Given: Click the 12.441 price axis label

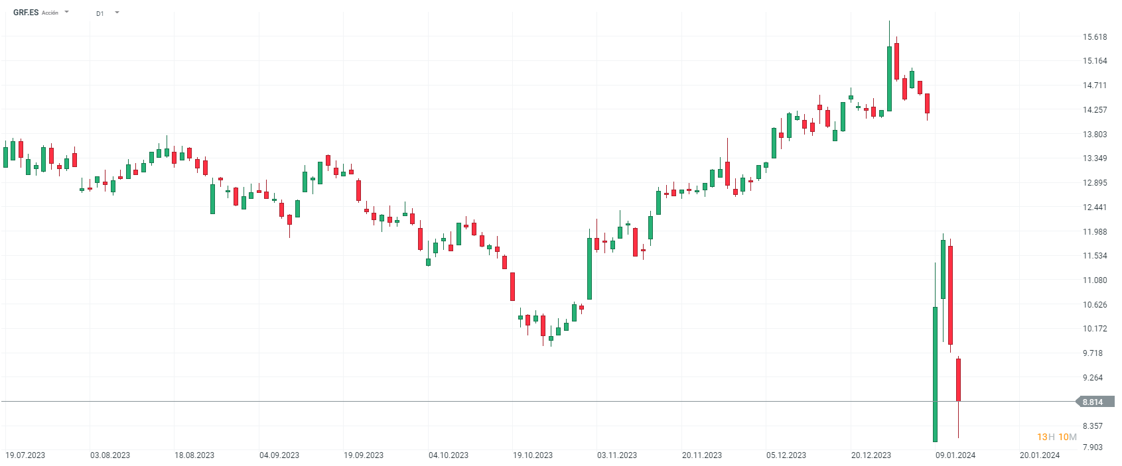Looking at the screenshot, I should (1095, 207).
